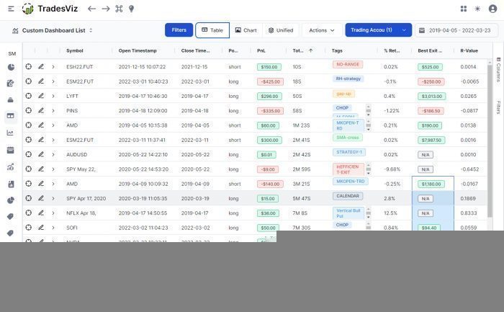
Task: Select the RH-strategy tag
Action: (348, 79)
